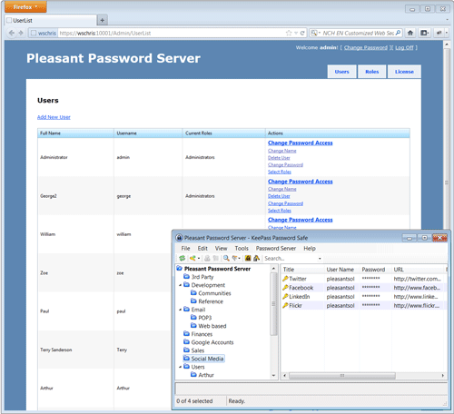This screenshot has height=414, width=454.
Task: Click the Firefox forward arrow
Action: tap(21, 33)
